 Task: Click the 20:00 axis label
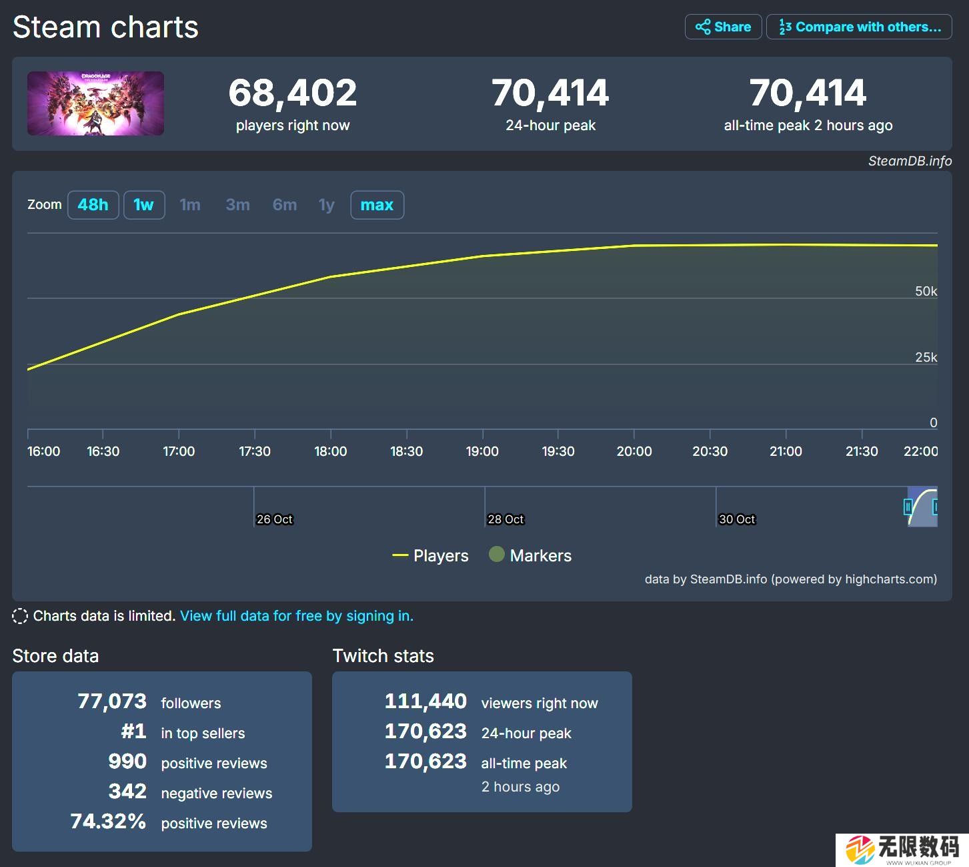pos(634,451)
